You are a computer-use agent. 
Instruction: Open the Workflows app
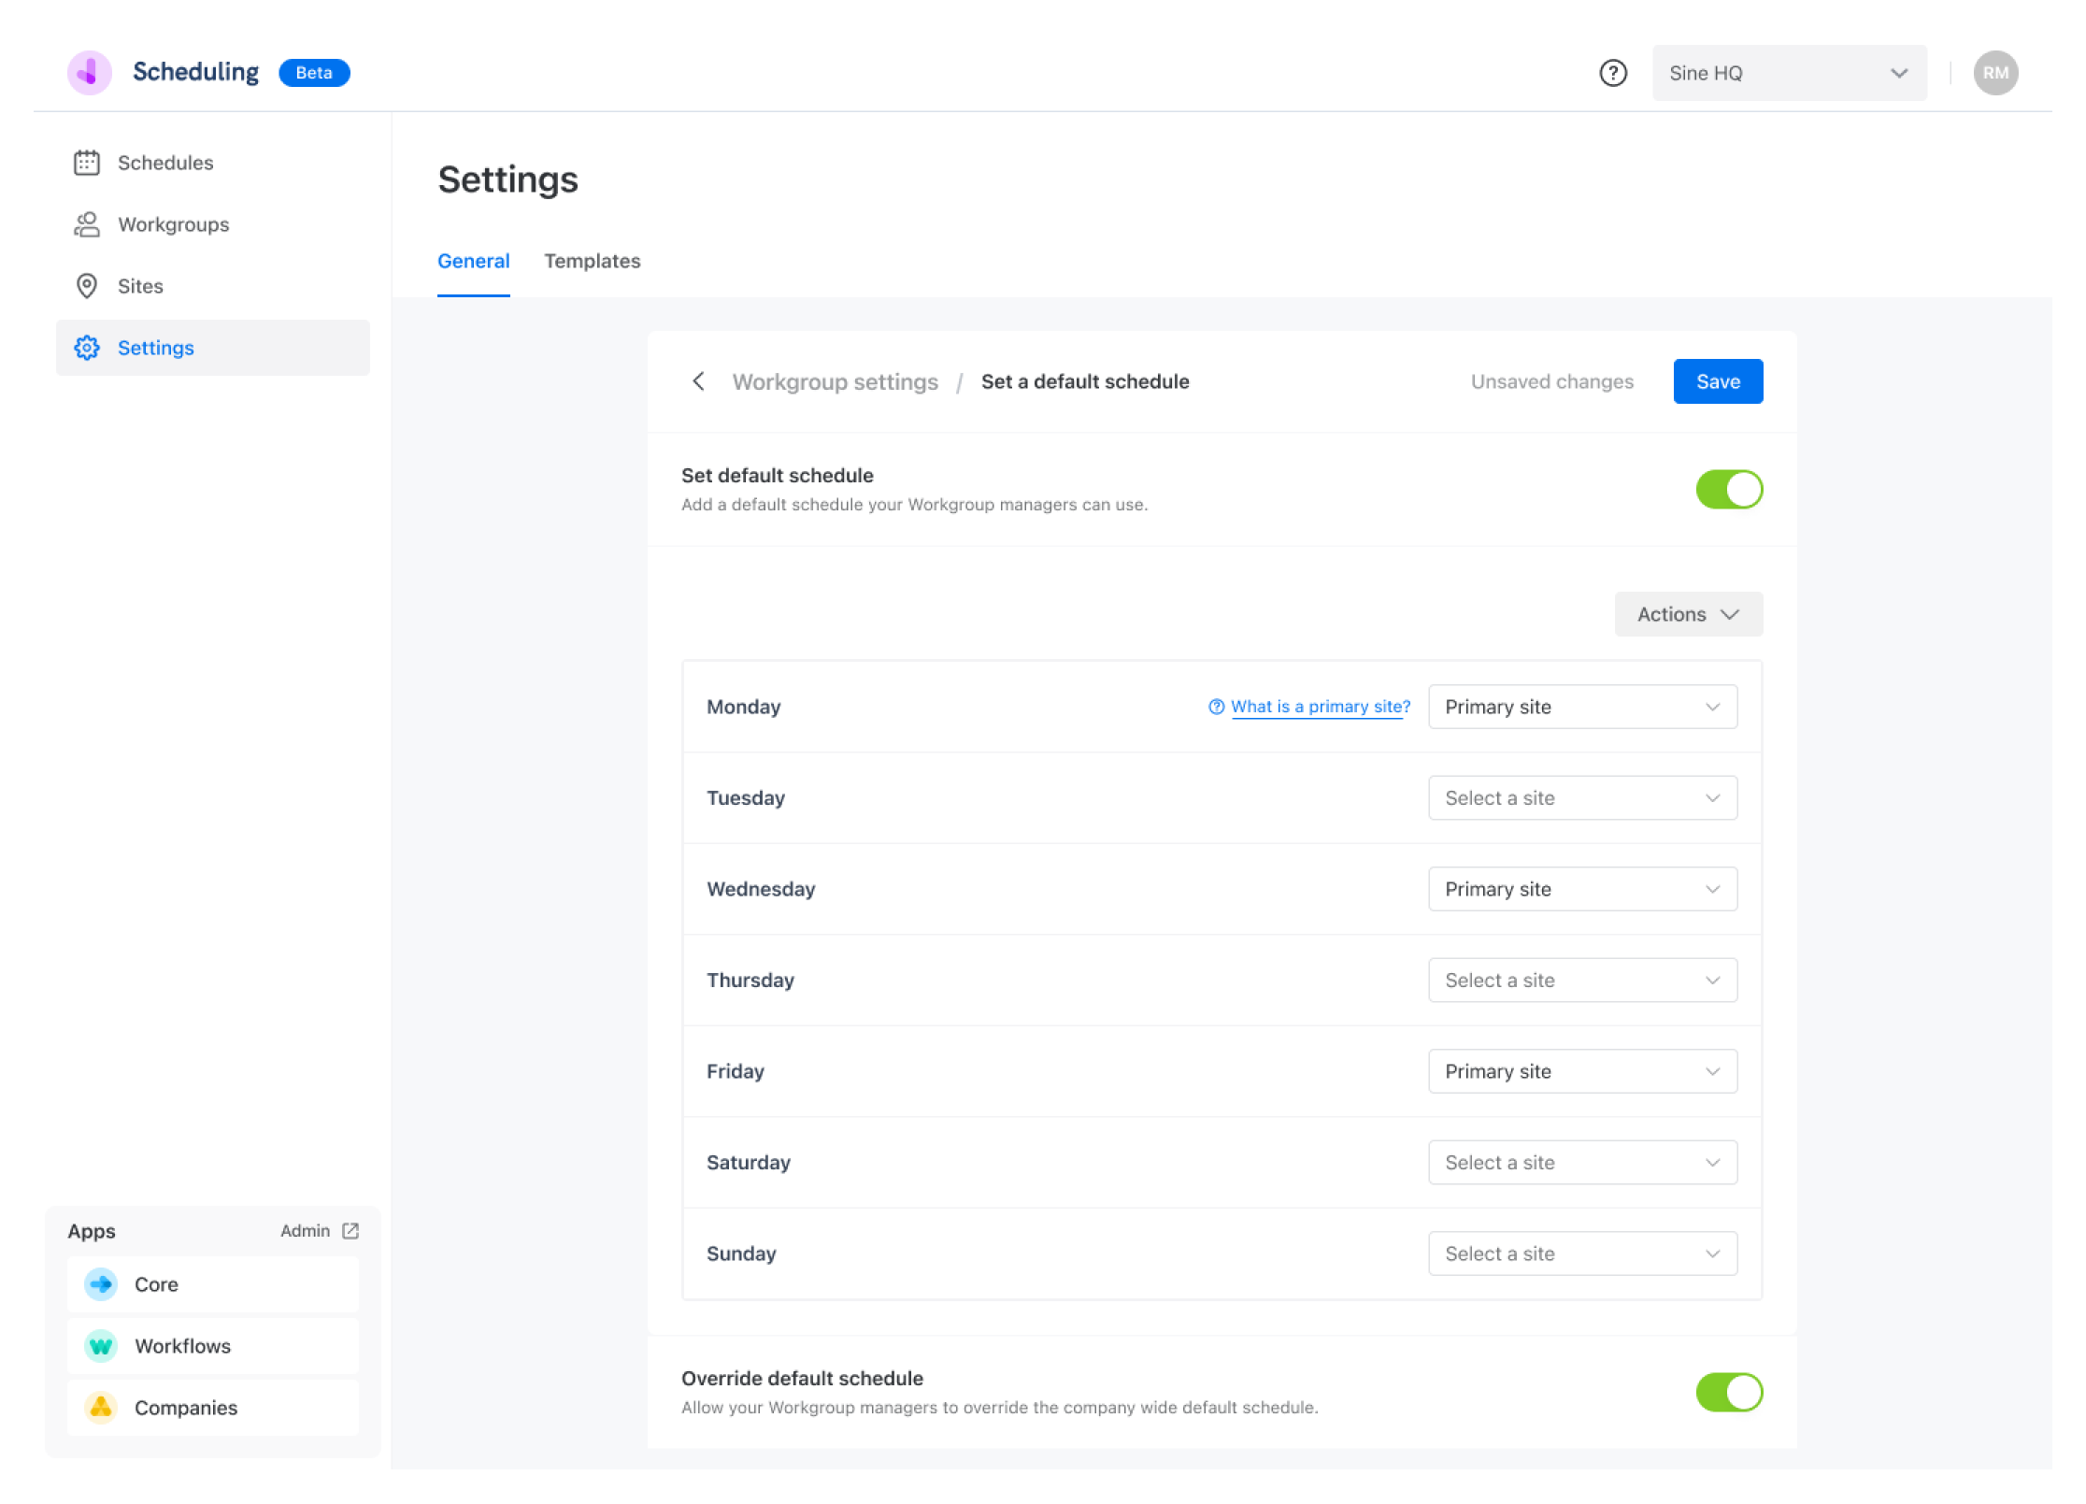(213, 1346)
